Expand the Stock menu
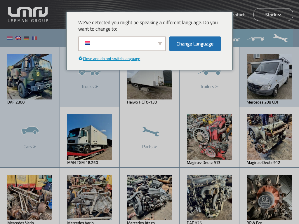 click(273, 15)
